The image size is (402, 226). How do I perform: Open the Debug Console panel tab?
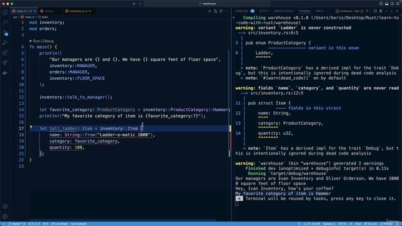(284, 11)
